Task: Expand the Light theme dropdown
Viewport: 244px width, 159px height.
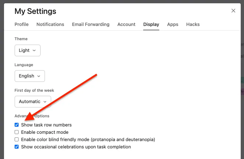Action: click(x=27, y=50)
